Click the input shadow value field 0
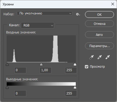This screenshot has width=117, height=102. coord(20,70)
